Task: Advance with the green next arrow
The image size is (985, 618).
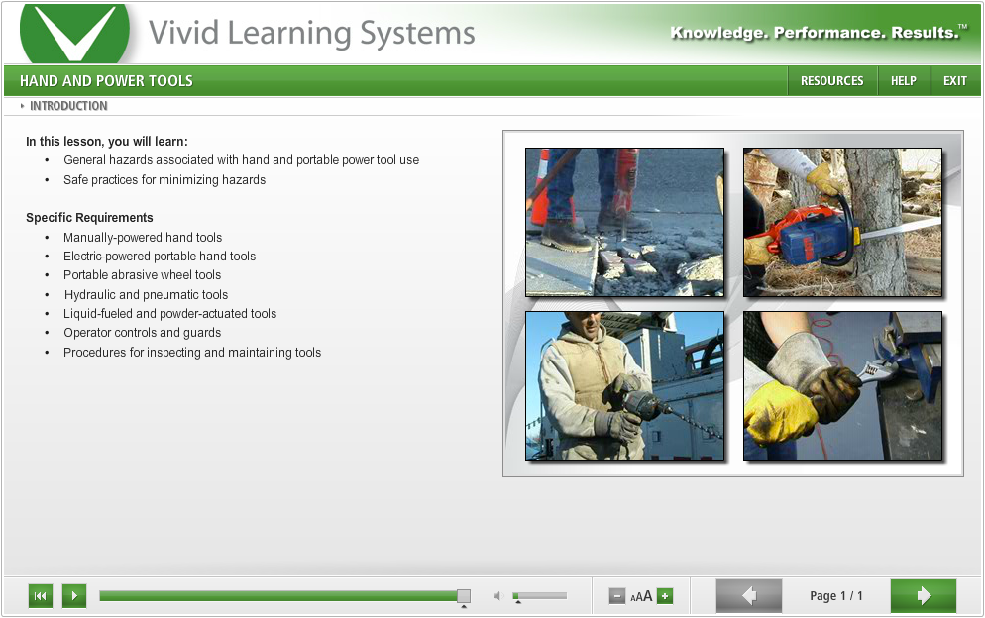Action: 924,596
